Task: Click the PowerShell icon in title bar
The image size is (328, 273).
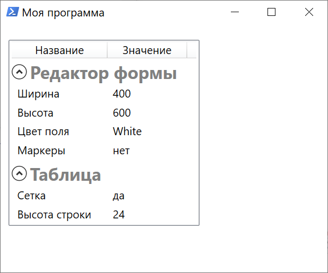Action: [x=13, y=12]
